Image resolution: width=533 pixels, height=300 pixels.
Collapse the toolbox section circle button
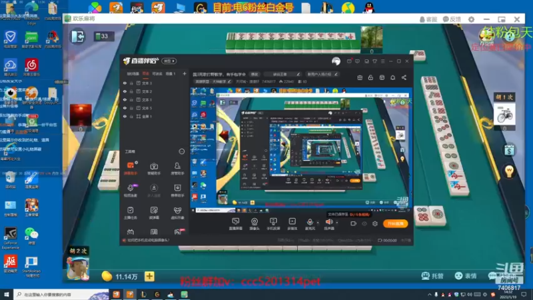(x=181, y=151)
